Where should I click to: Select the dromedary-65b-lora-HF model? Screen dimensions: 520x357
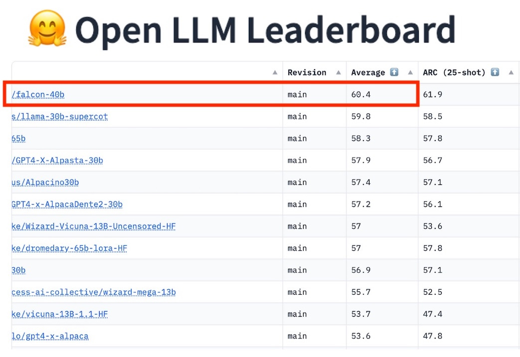click(x=68, y=248)
